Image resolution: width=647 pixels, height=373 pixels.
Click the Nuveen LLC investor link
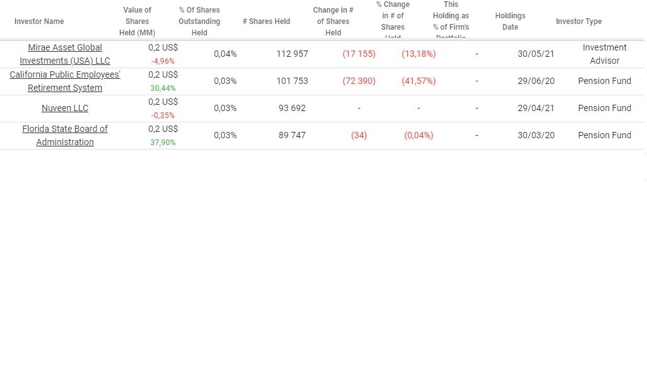point(64,108)
